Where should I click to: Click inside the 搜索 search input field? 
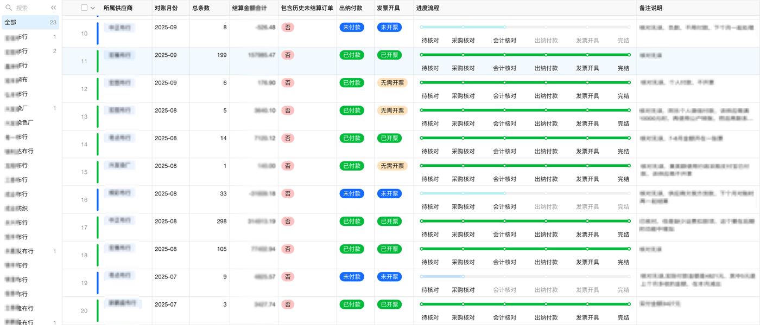point(24,8)
